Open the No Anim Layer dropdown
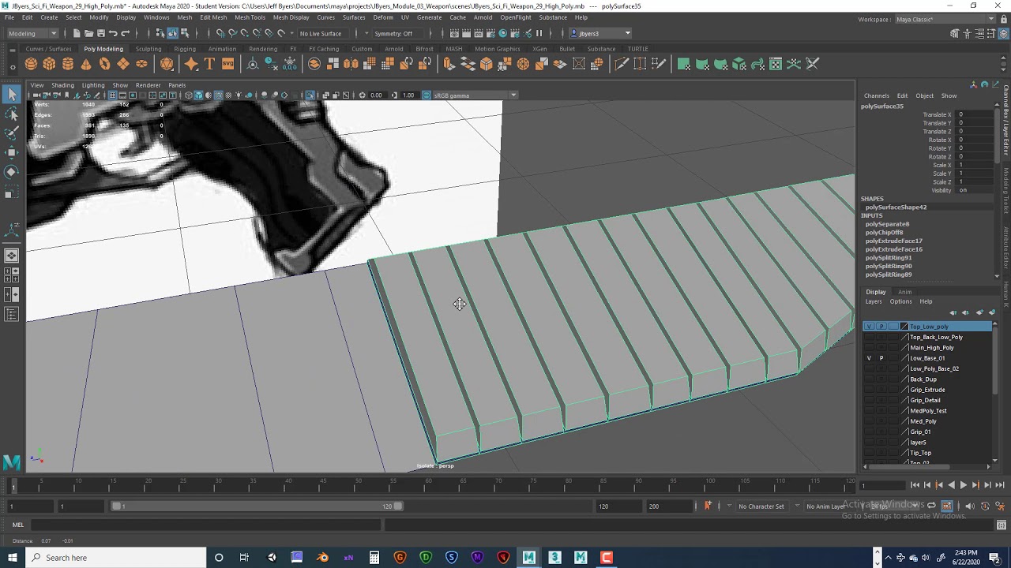 tap(826, 506)
